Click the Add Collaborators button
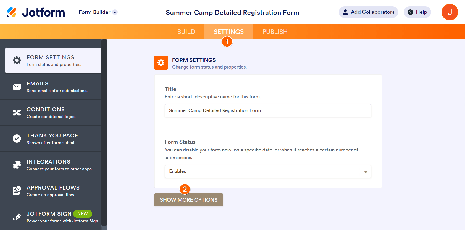The width and height of the screenshot is (465, 230). [x=368, y=12]
